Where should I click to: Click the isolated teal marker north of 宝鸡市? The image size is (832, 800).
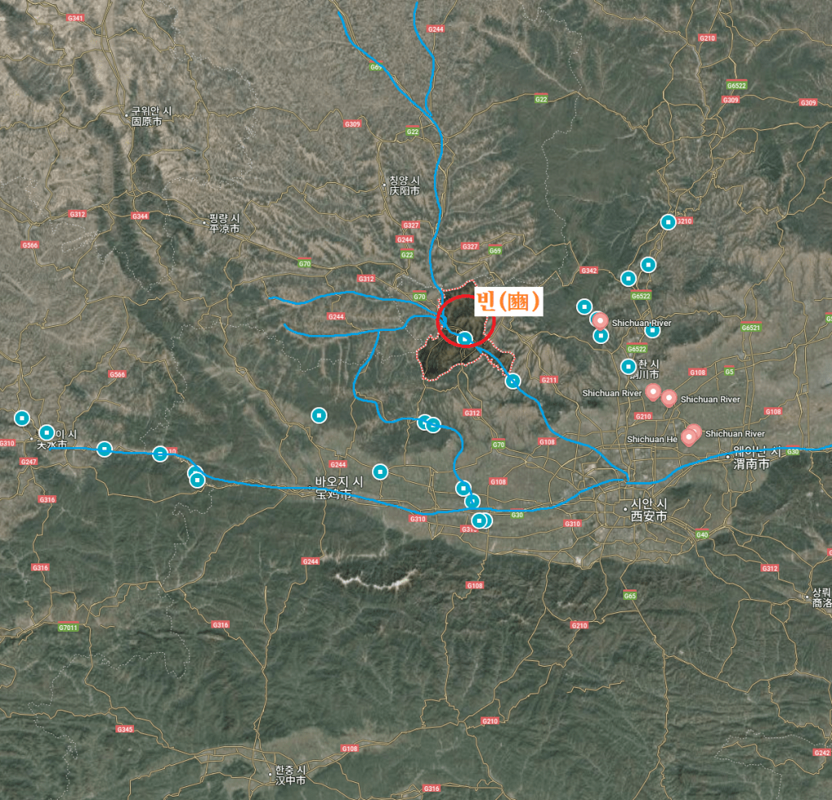tap(318, 415)
